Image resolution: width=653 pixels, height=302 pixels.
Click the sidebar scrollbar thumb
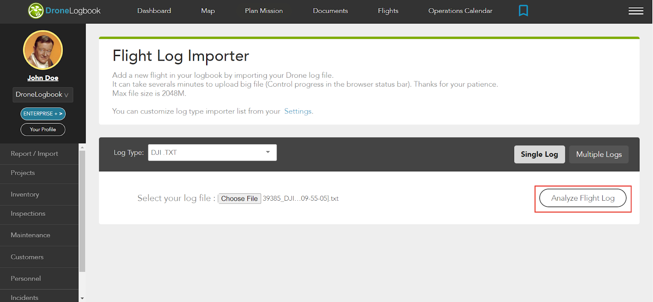click(82, 211)
